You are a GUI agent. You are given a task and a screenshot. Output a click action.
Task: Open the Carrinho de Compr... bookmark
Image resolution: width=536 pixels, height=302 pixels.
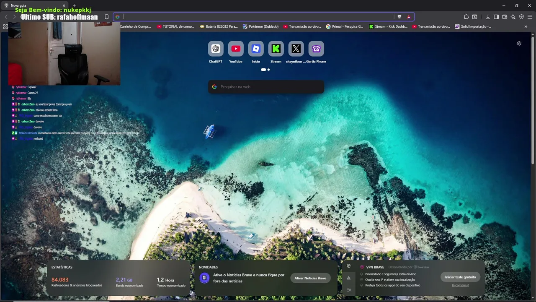[x=135, y=26]
